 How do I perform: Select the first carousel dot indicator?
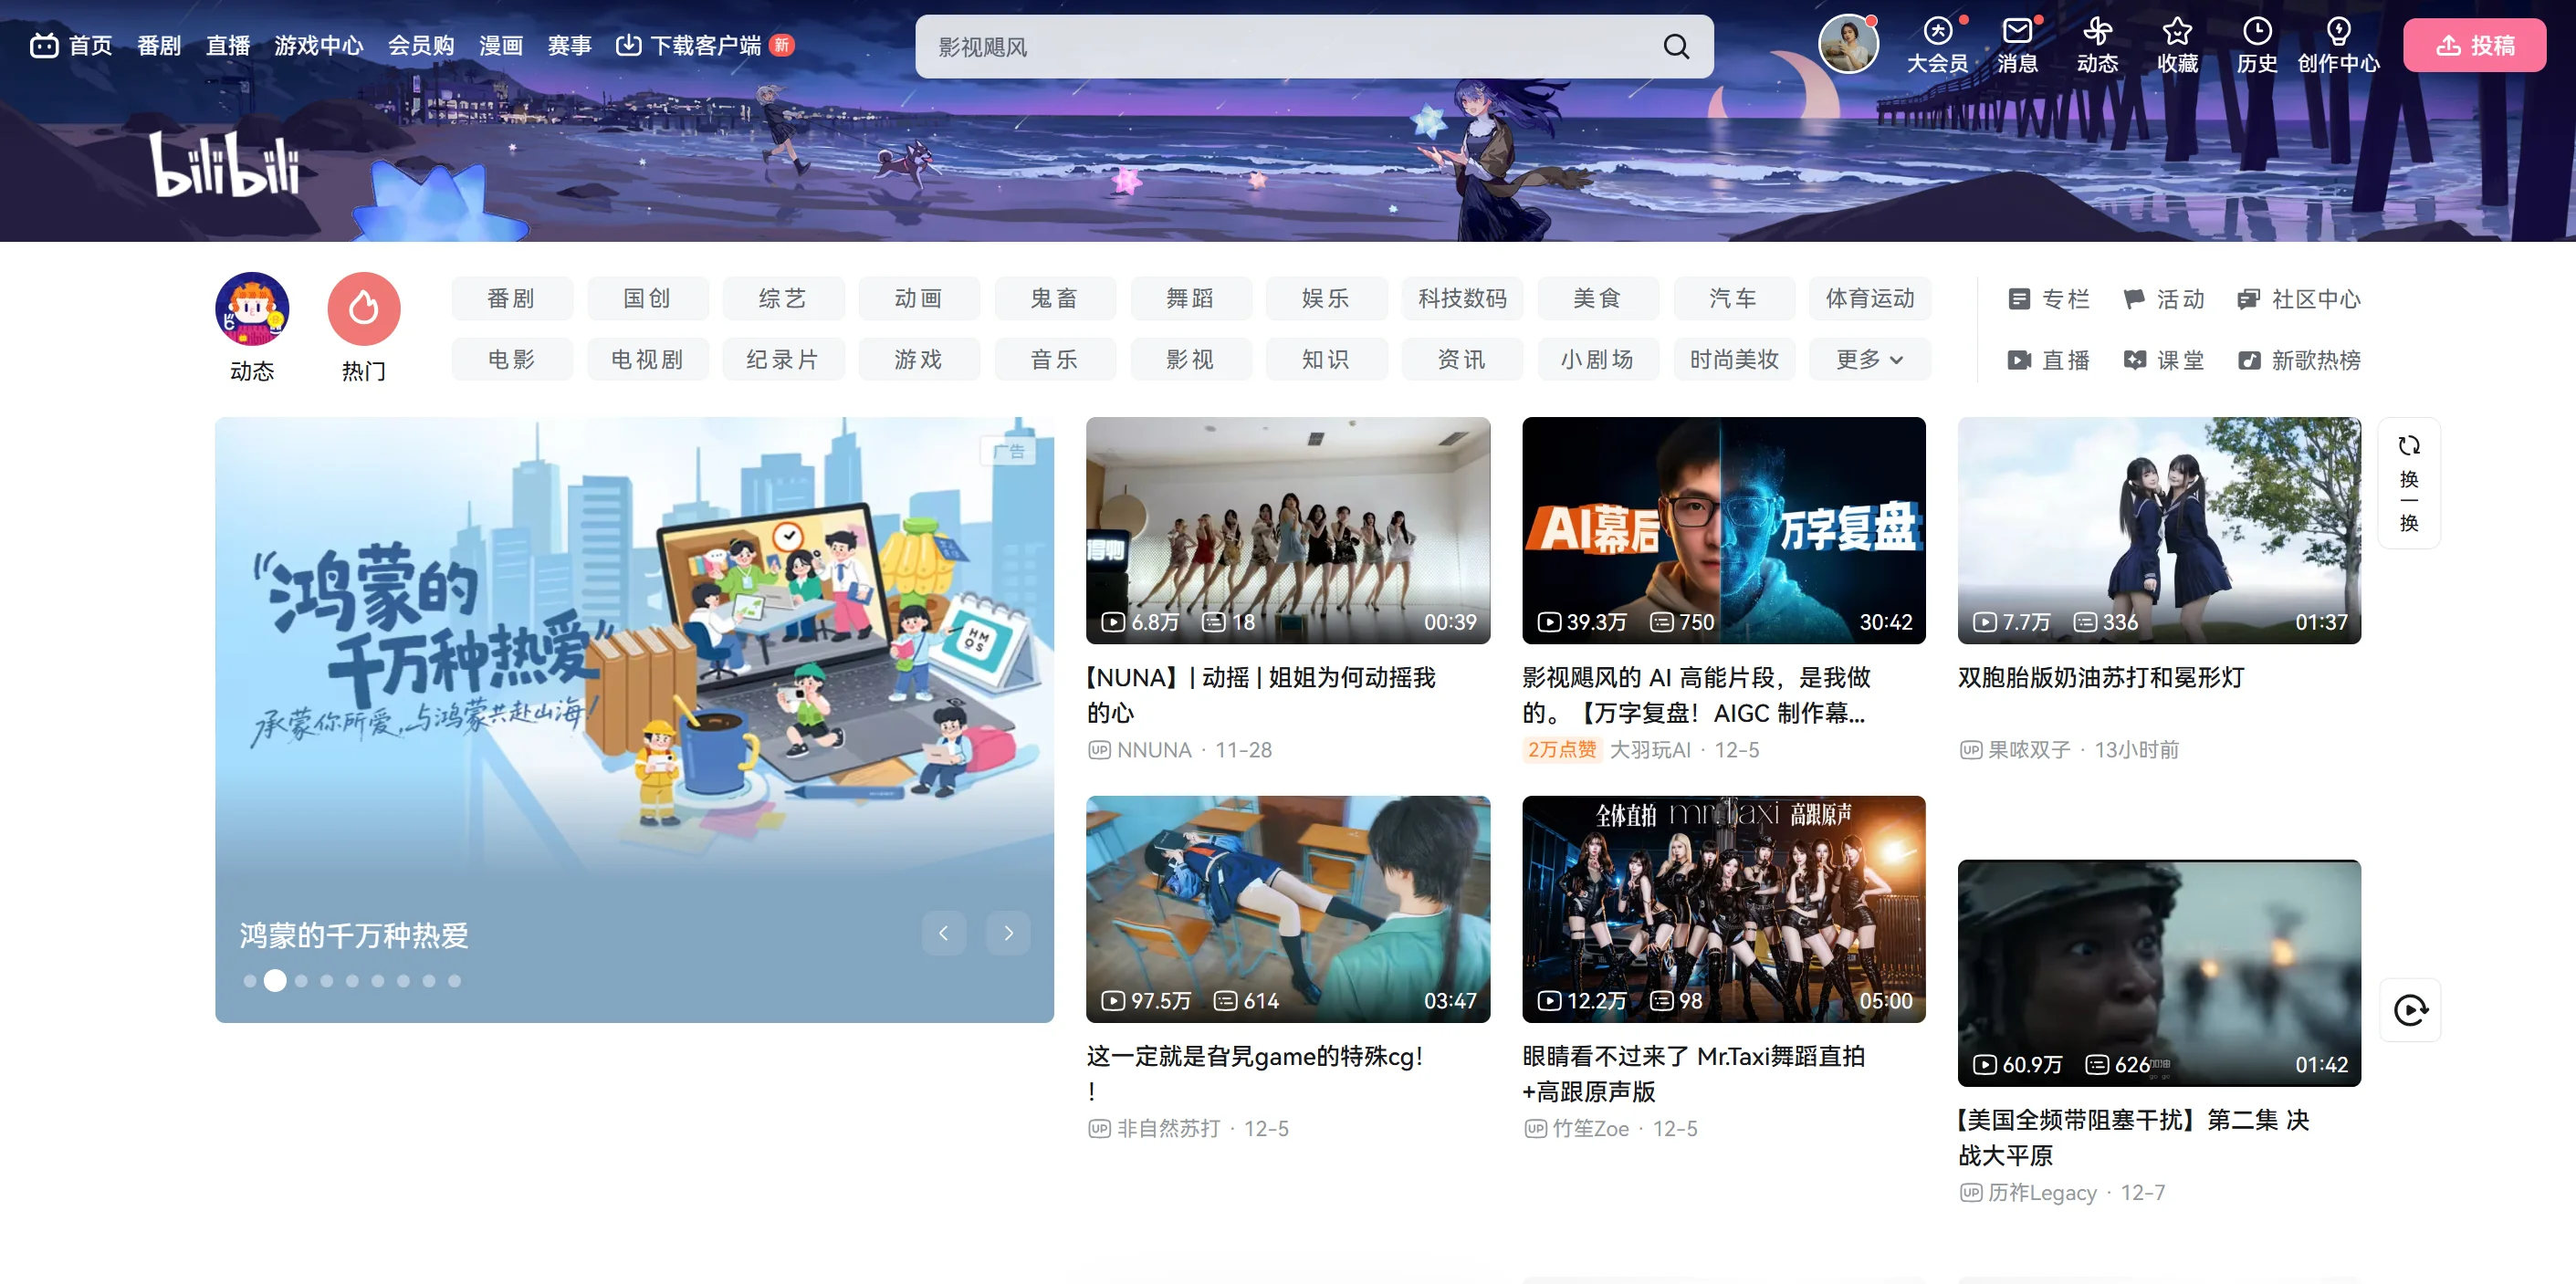point(249,981)
